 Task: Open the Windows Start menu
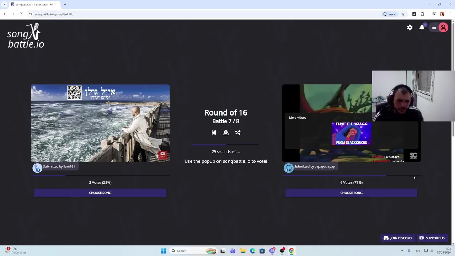pyautogui.click(x=163, y=251)
